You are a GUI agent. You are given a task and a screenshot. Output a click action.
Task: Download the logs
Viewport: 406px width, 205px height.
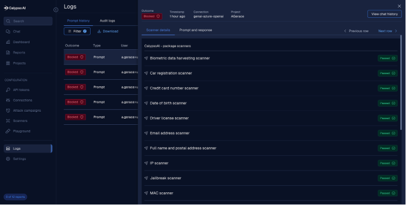[108, 31]
